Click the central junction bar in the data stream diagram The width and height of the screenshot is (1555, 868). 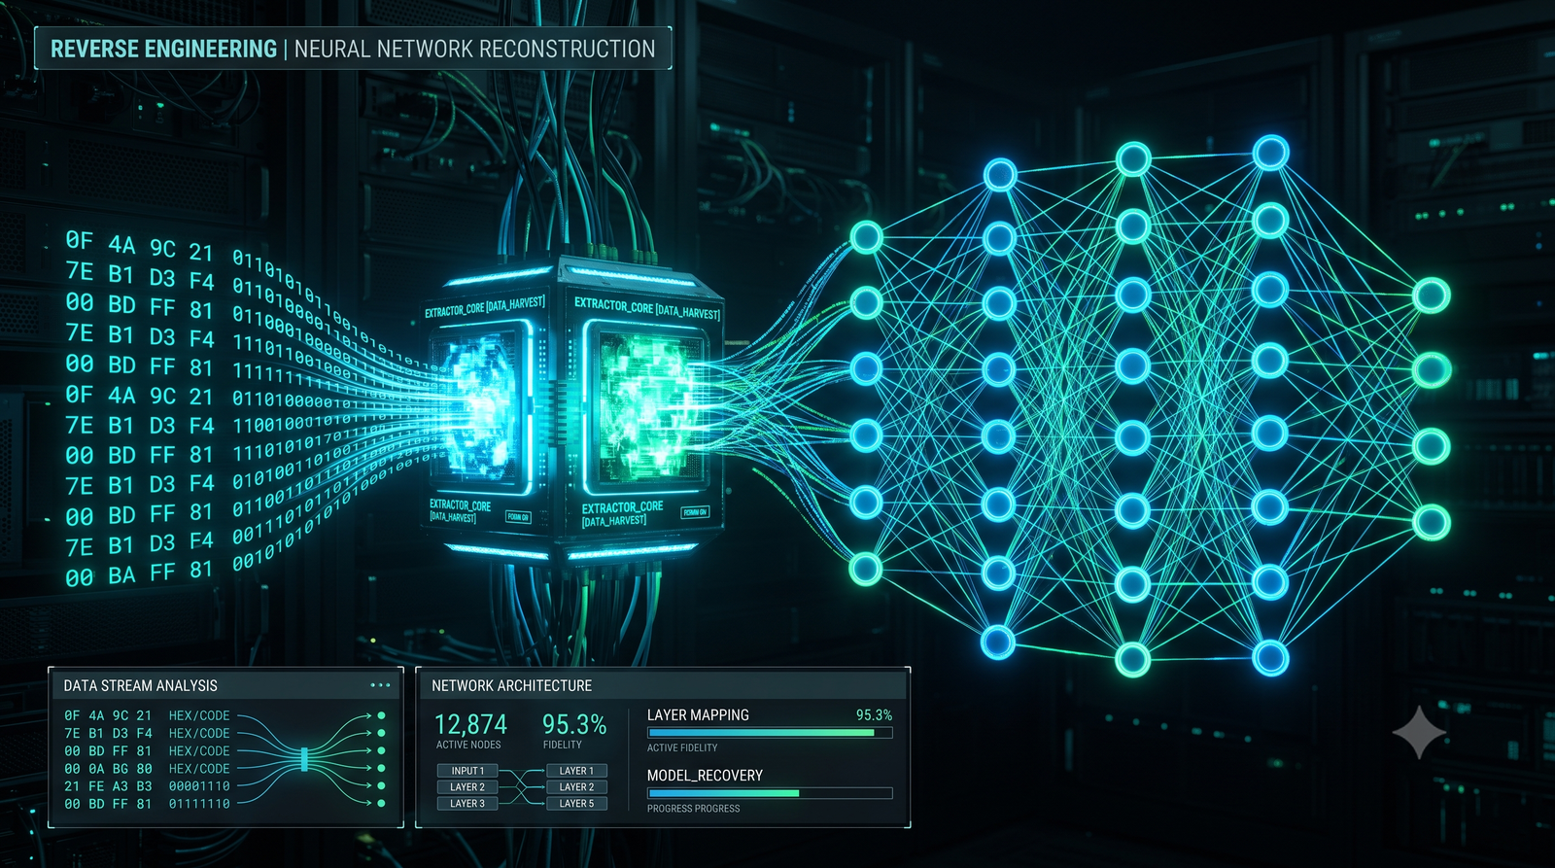tap(304, 759)
